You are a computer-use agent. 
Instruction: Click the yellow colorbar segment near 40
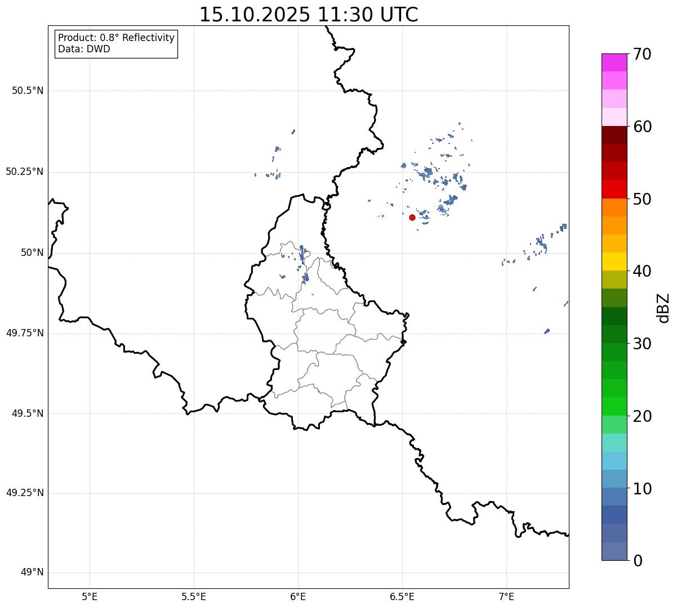[x=614, y=262]
